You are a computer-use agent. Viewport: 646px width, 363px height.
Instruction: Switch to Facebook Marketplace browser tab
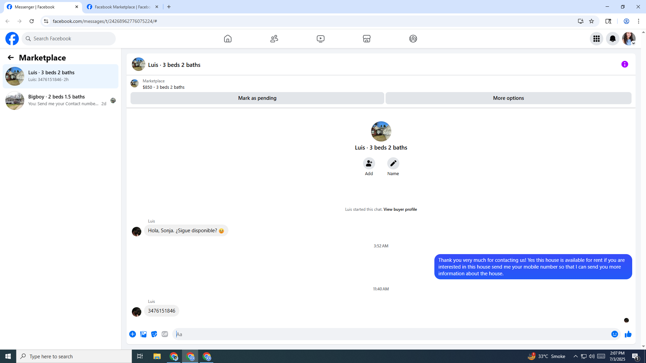pos(122,7)
